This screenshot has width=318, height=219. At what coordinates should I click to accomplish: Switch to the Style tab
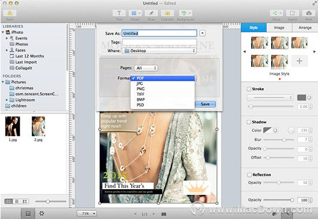click(253, 28)
